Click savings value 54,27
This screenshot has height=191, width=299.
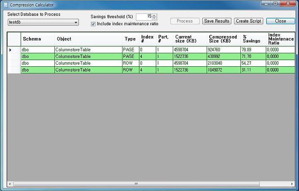pos(253,63)
